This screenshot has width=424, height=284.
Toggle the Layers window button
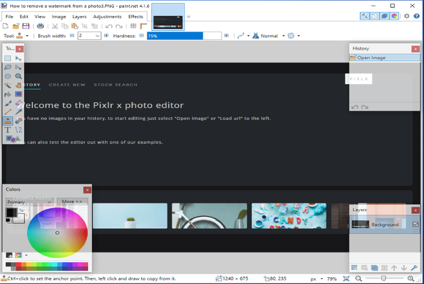pyautogui.click(x=384, y=16)
